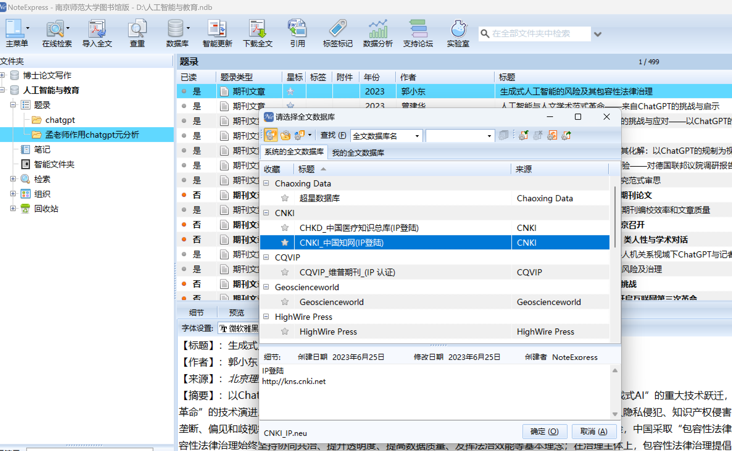This screenshot has height=451, width=732.
Task: Open the 数据分析 data analysis icon
Action: pyautogui.click(x=378, y=28)
